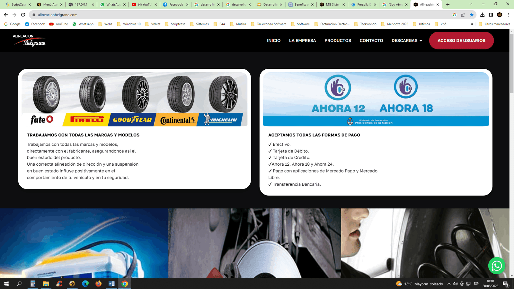This screenshot has width=514, height=289.
Task: Click the Ahora 12 Ahora 18 banner
Action: [x=376, y=99]
